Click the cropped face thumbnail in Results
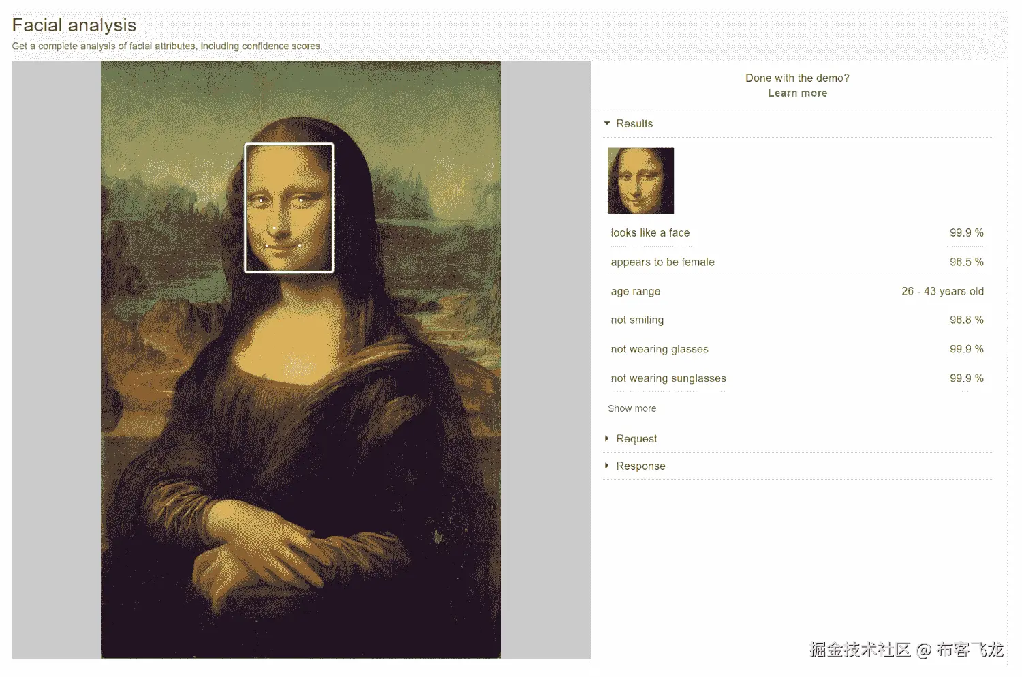This screenshot has height=677, width=1022. click(x=640, y=181)
